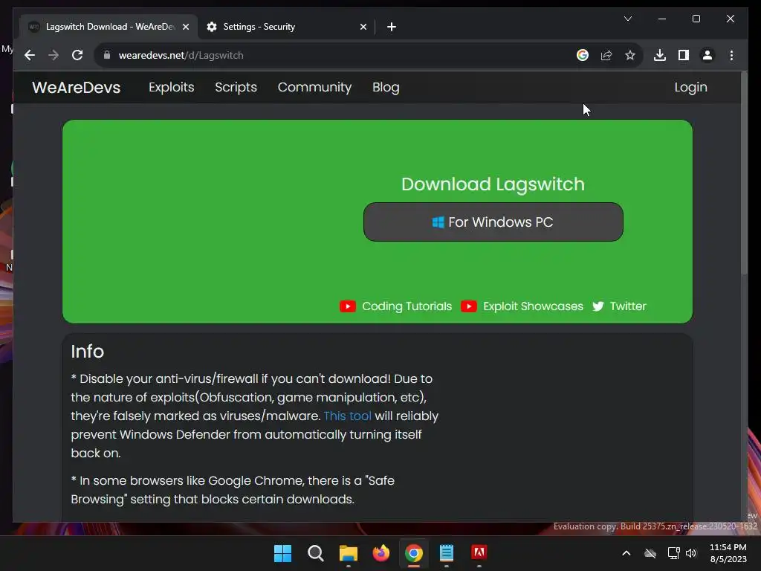Click the Info heading
Viewport: 761px width, 571px height.
coord(88,352)
